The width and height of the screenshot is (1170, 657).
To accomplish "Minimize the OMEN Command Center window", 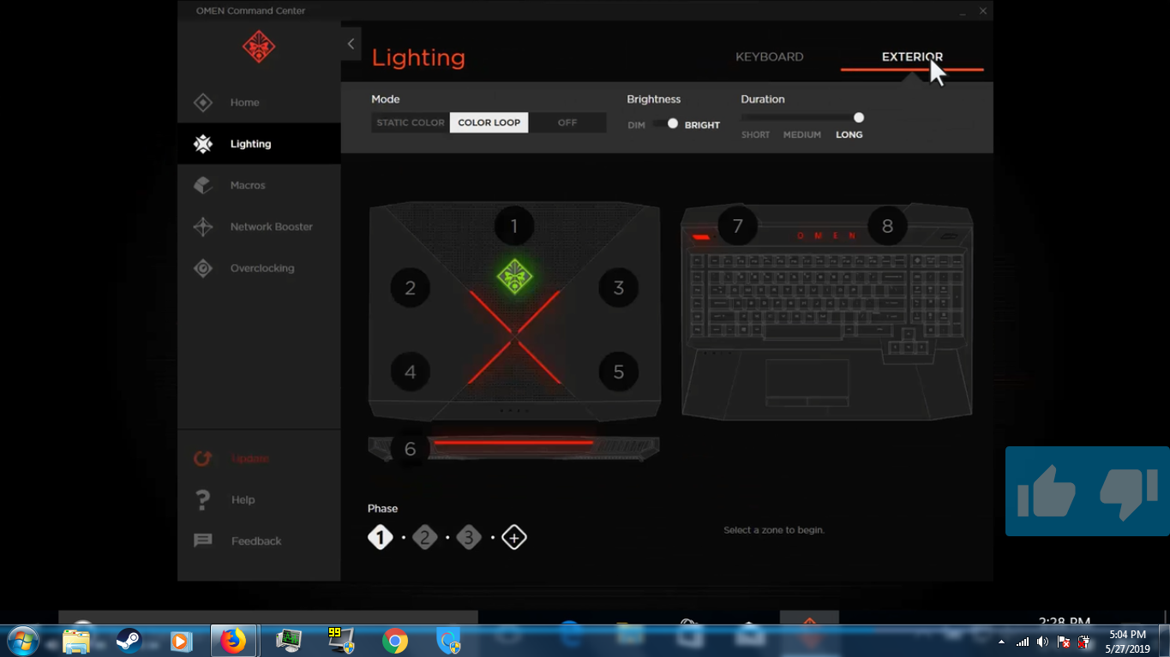I will pos(963,11).
